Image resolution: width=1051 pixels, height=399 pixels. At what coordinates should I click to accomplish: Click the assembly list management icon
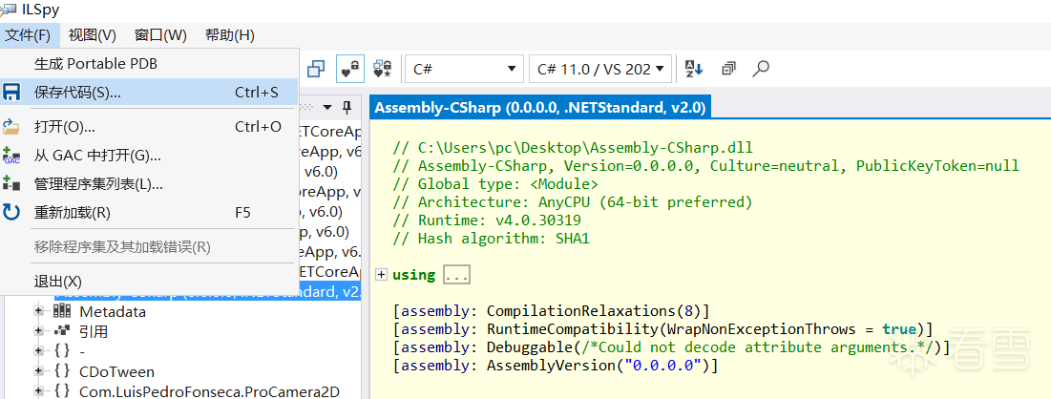11,183
